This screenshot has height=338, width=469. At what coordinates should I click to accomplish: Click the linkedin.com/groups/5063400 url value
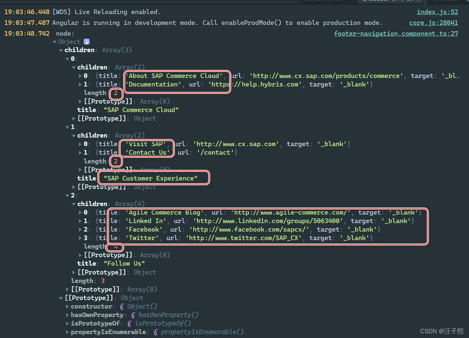tap(268, 221)
